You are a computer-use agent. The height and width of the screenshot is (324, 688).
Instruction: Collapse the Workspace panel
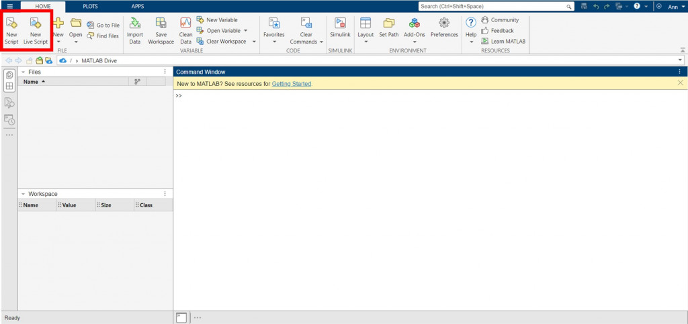pos(23,193)
